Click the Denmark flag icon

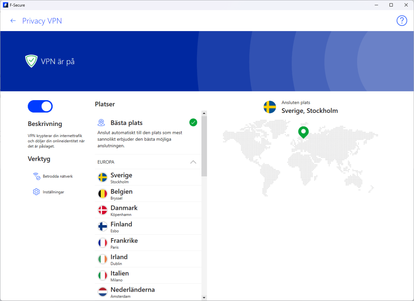(103, 210)
